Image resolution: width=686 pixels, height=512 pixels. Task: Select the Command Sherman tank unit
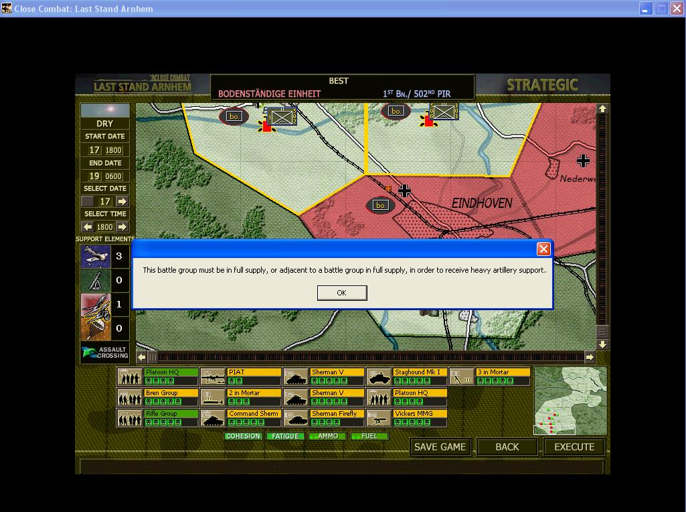click(241, 418)
